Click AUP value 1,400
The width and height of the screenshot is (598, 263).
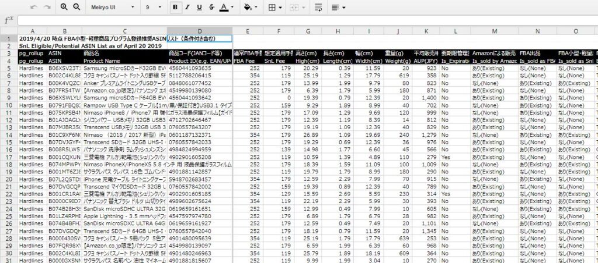426,98
